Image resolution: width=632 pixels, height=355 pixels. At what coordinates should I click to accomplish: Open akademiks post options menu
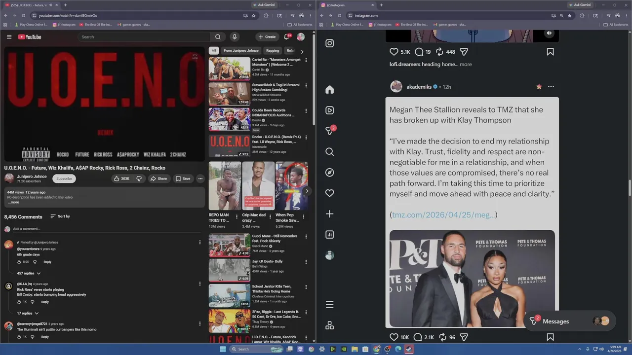point(551,87)
